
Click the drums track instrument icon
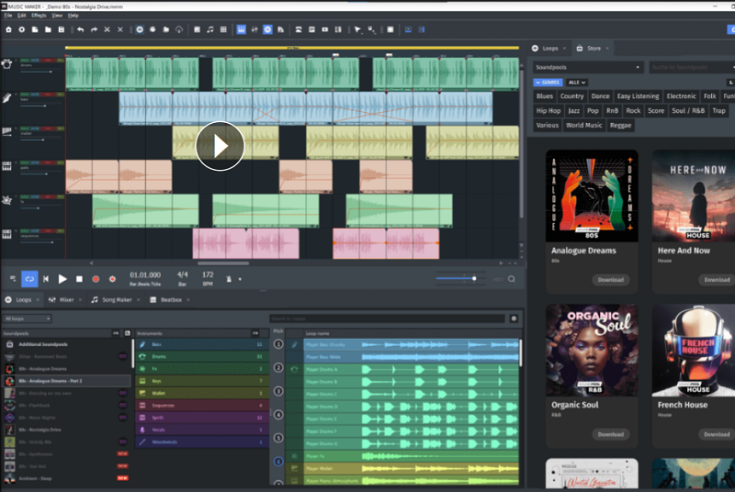(x=6, y=64)
